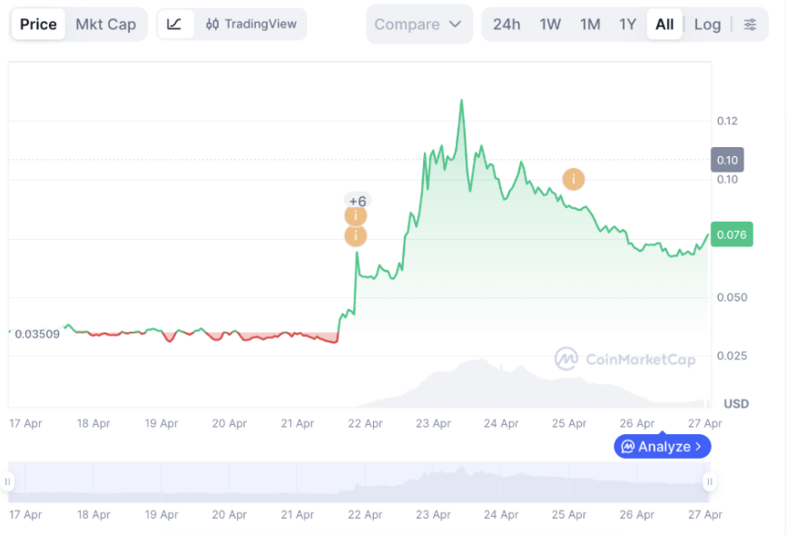Switch chart to Mkt Cap view
This screenshot has width=787, height=555.
point(105,25)
